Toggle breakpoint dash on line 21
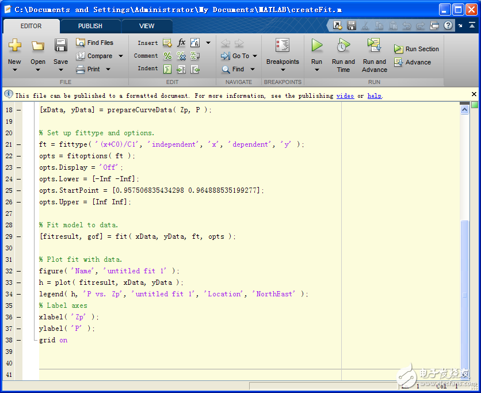Screen dimensions: 481x393 [x=18, y=144]
